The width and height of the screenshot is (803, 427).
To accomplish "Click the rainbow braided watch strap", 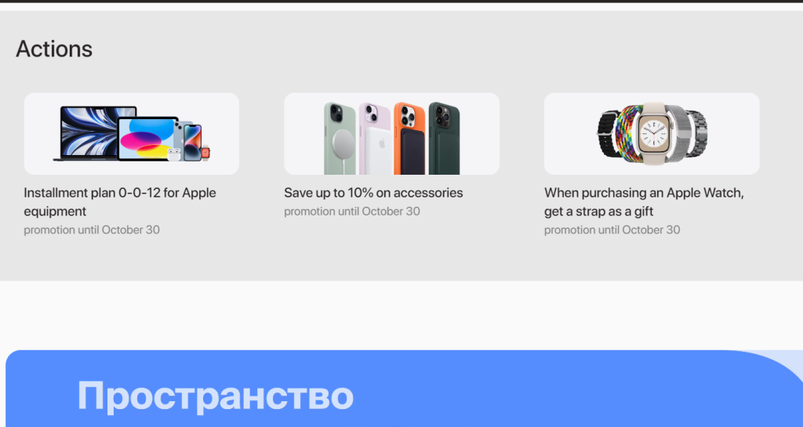I will 628,133.
